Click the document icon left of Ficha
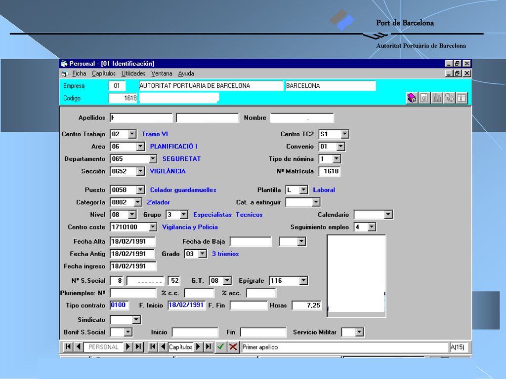 [x=64, y=74]
